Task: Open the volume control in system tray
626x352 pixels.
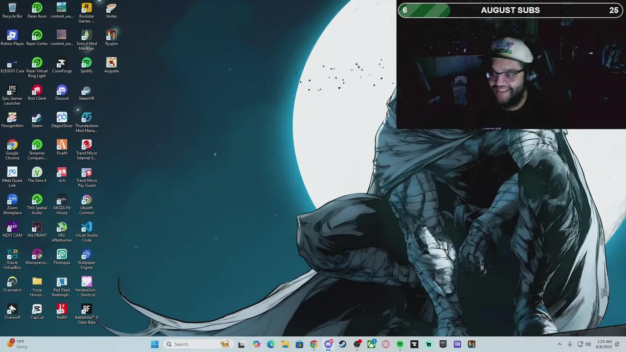Action: coord(588,344)
